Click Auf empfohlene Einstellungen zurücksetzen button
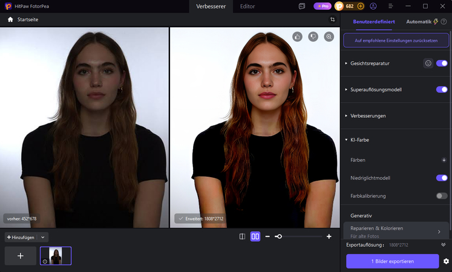The height and width of the screenshot is (272, 452). click(396, 40)
